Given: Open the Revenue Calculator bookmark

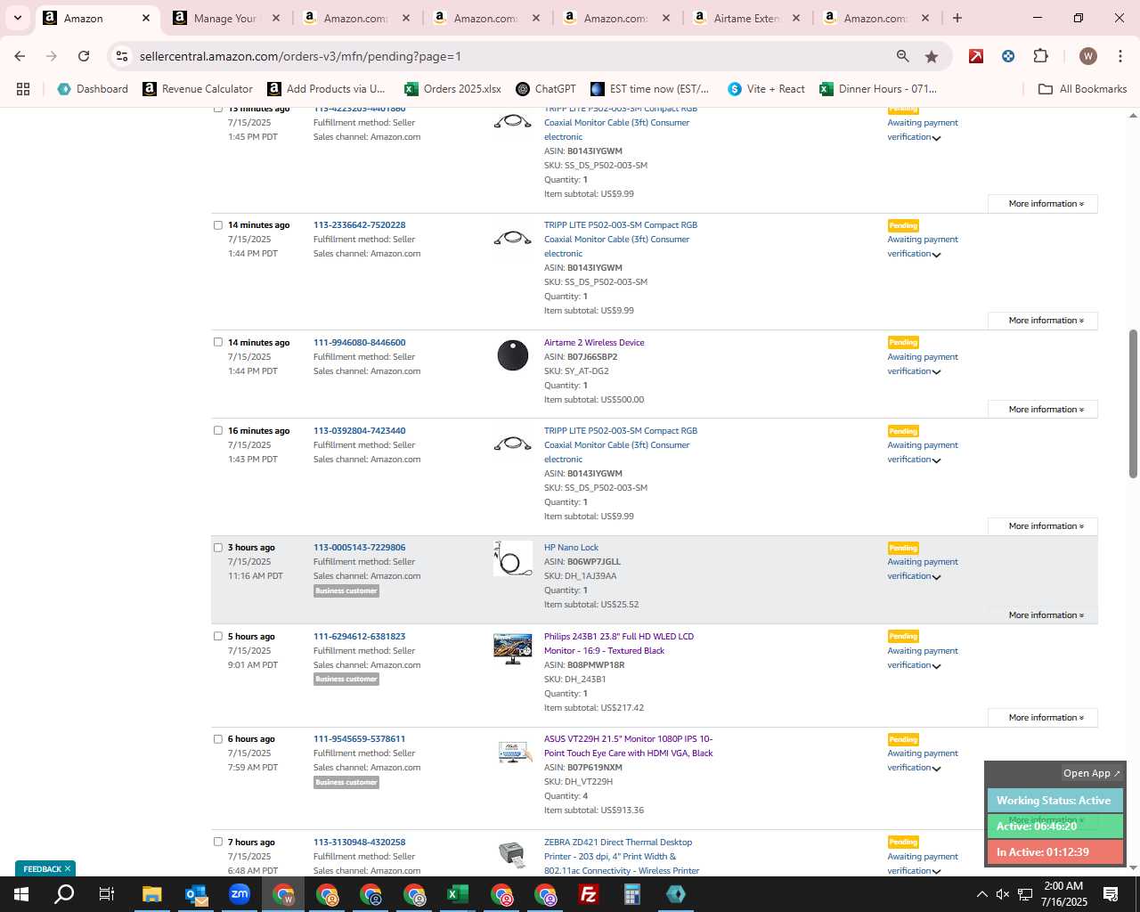Looking at the screenshot, I should click(198, 89).
